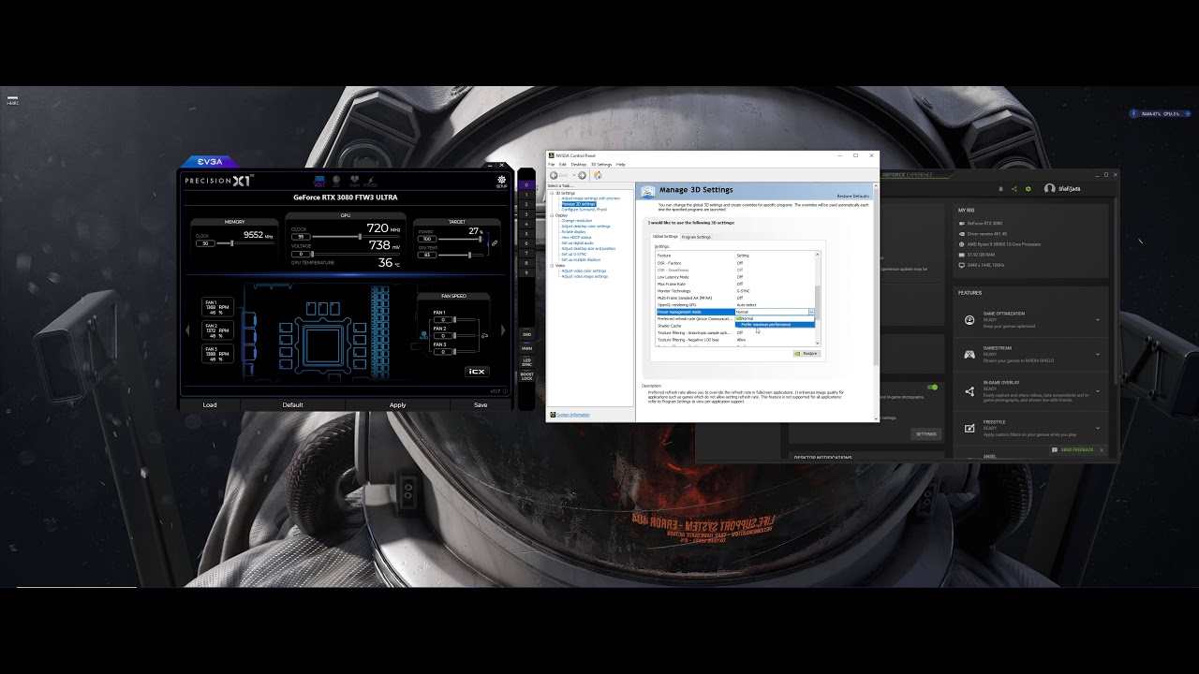The height and width of the screenshot is (674, 1199).
Task: Click the Restore button in 3D settings
Action: 807,353
